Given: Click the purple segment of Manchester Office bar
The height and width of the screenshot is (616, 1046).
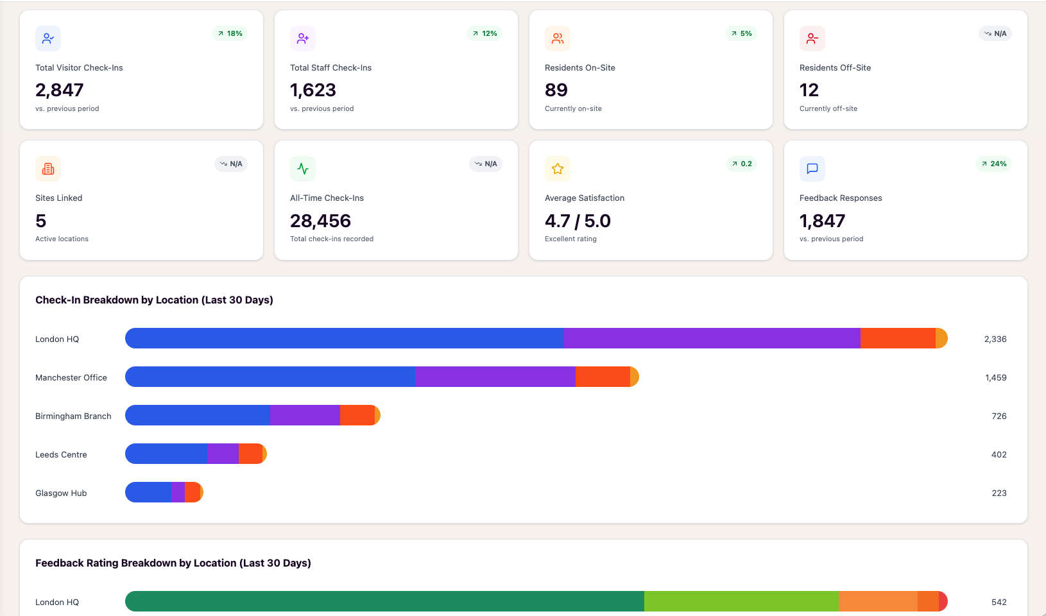Looking at the screenshot, I should pos(495,377).
